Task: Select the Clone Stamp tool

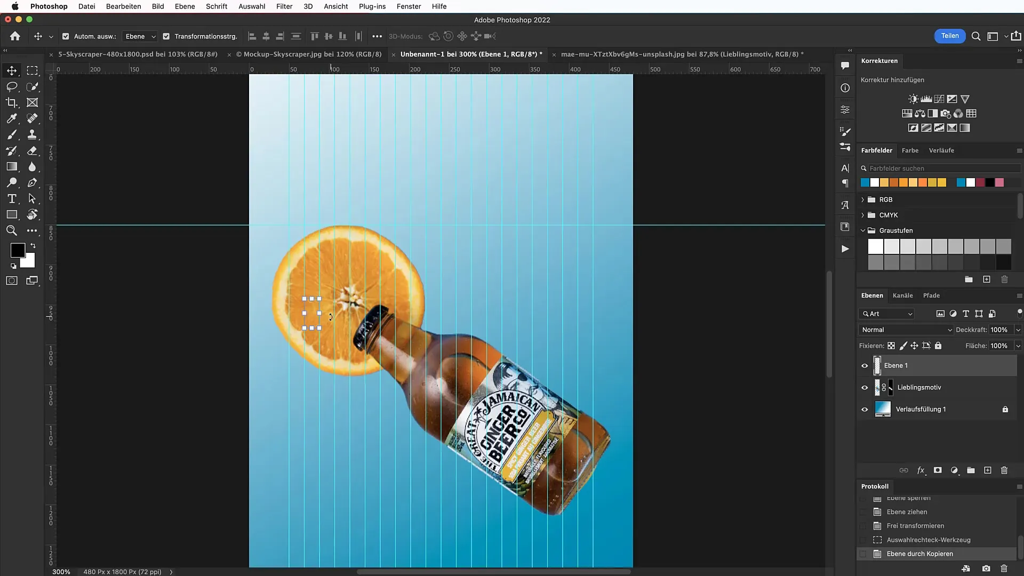Action: pos(33,134)
